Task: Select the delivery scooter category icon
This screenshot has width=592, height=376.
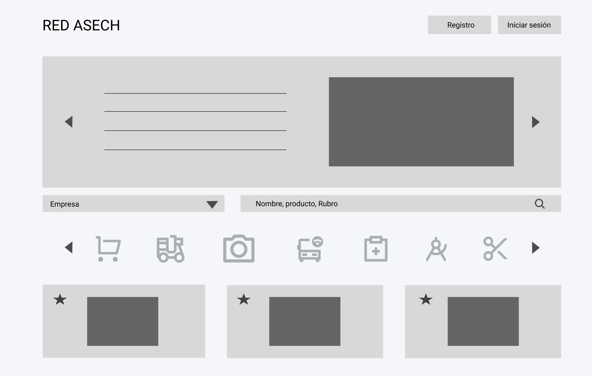Action: click(x=170, y=249)
